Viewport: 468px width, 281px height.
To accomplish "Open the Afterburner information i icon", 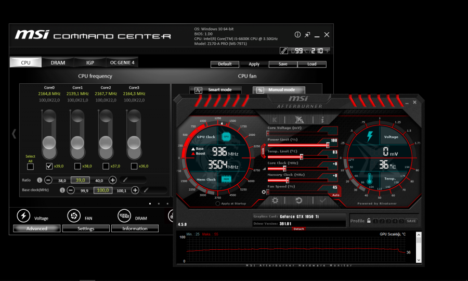I will click(x=322, y=120).
